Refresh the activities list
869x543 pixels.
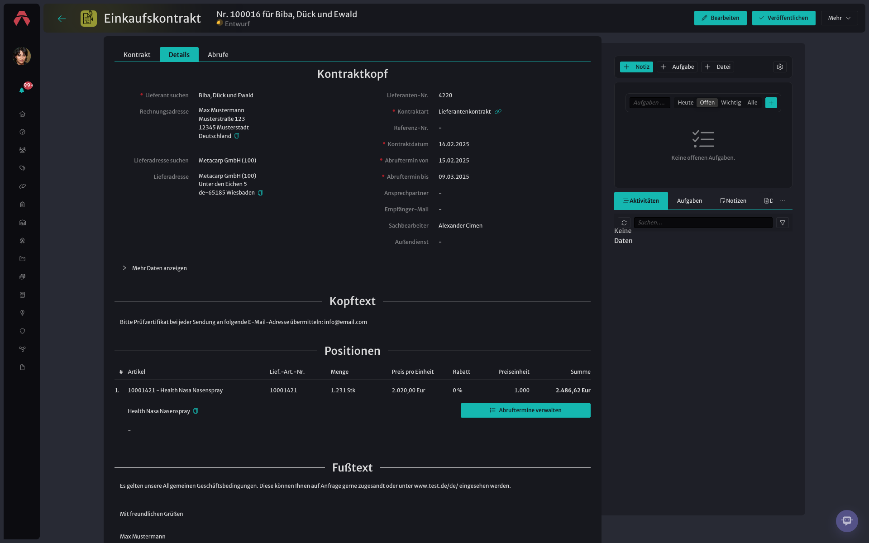(624, 223)
